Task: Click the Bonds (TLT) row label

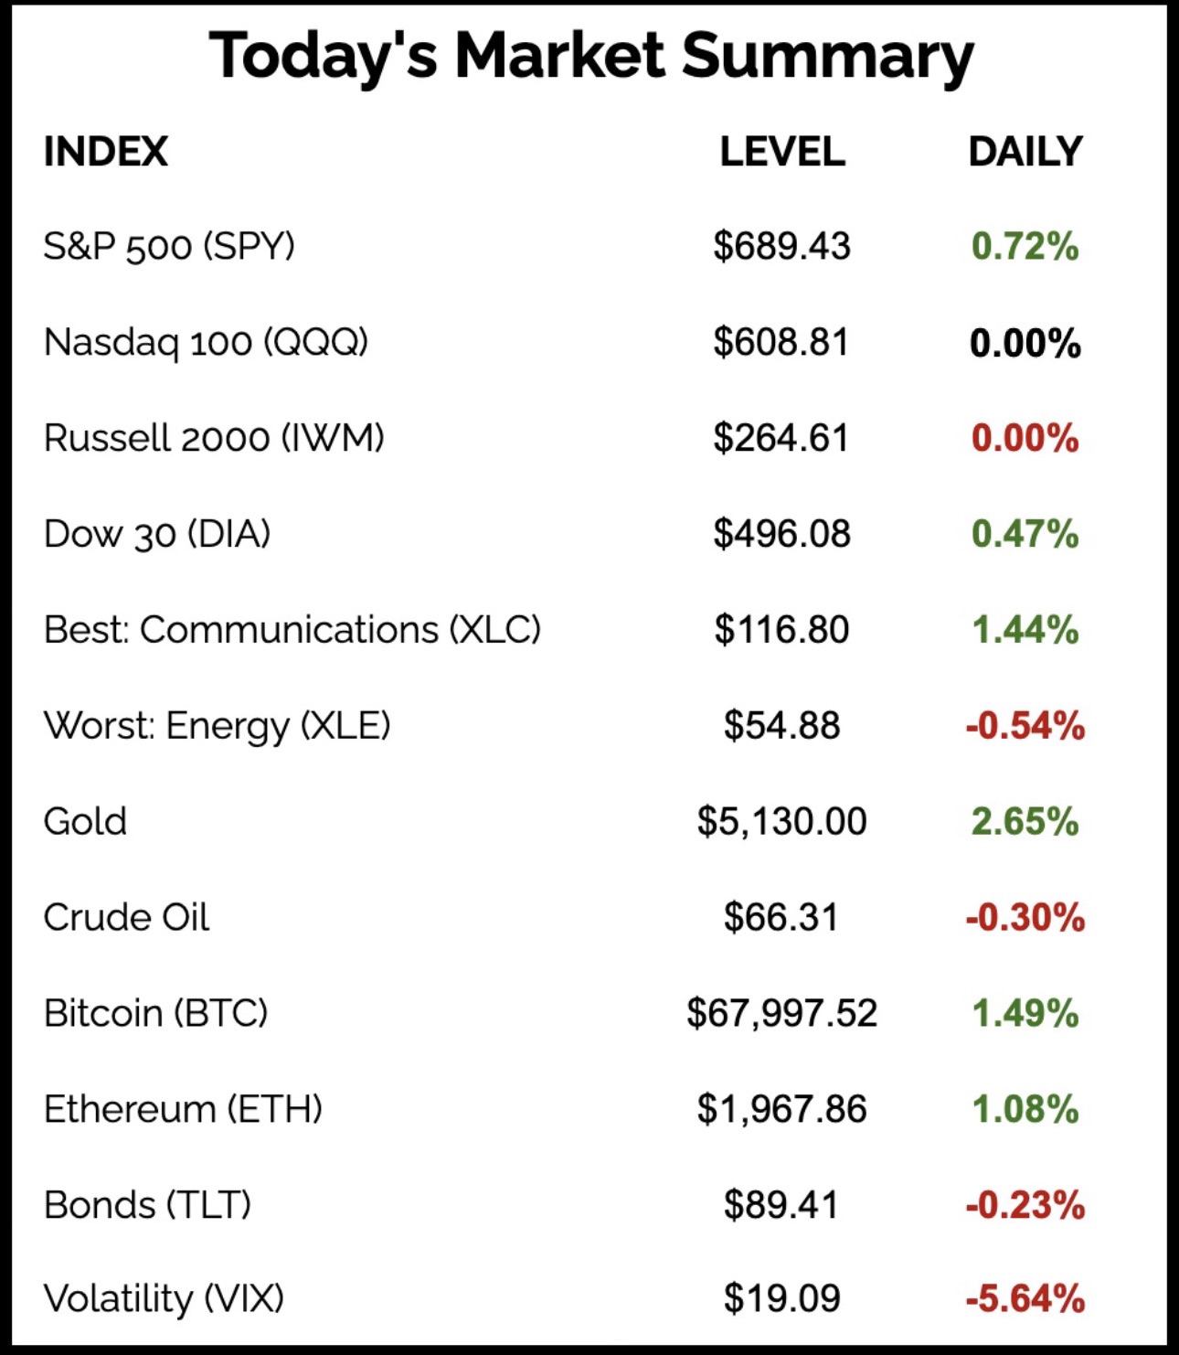Action: 147,1205
